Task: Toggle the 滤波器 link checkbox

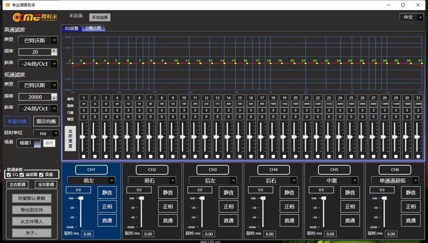Action: tap(22, 175)
